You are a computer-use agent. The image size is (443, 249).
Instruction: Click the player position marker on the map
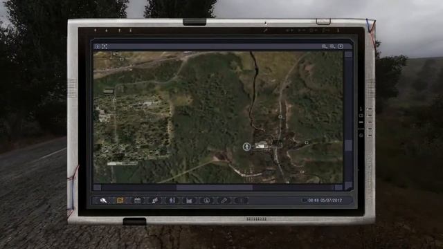(x=246, y=147)
